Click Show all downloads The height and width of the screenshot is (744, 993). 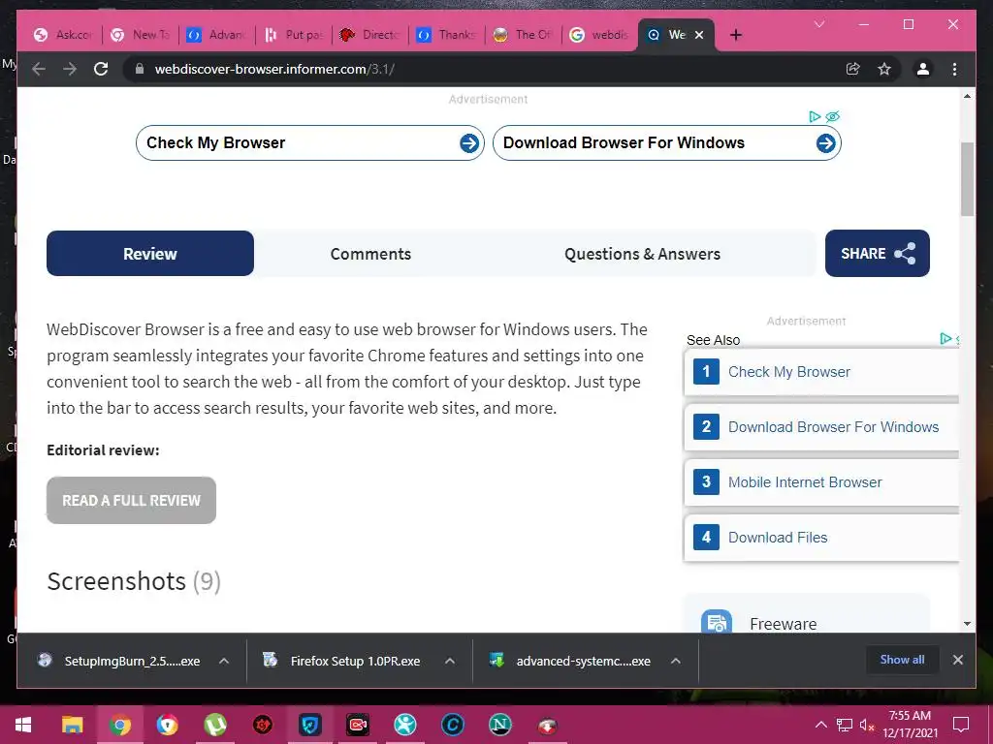tap(902, 660)
